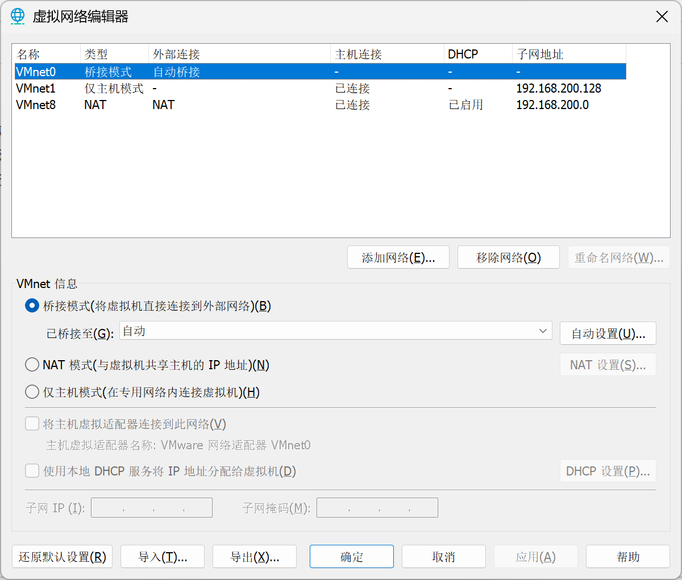
Task: Click the 取消 button
Action: 444,557
